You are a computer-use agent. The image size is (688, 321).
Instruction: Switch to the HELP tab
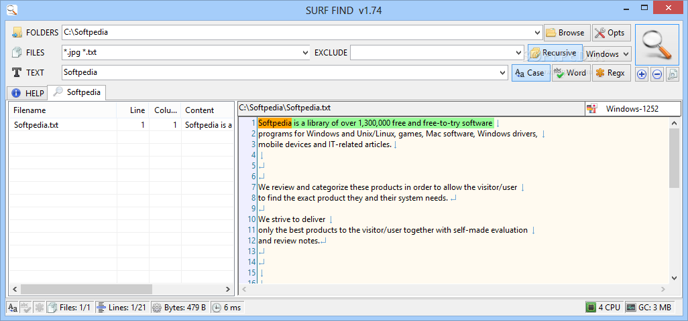point(27,93)
